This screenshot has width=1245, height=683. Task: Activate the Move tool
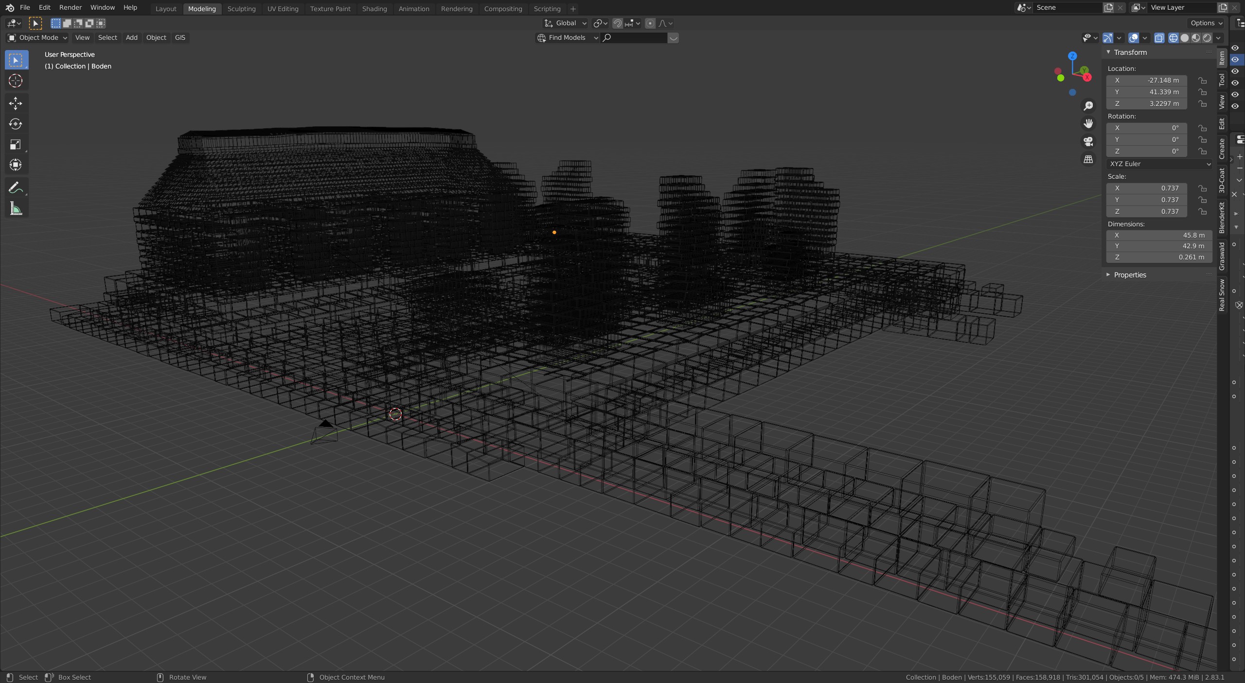pyautogui.click(x=16, y=103)
